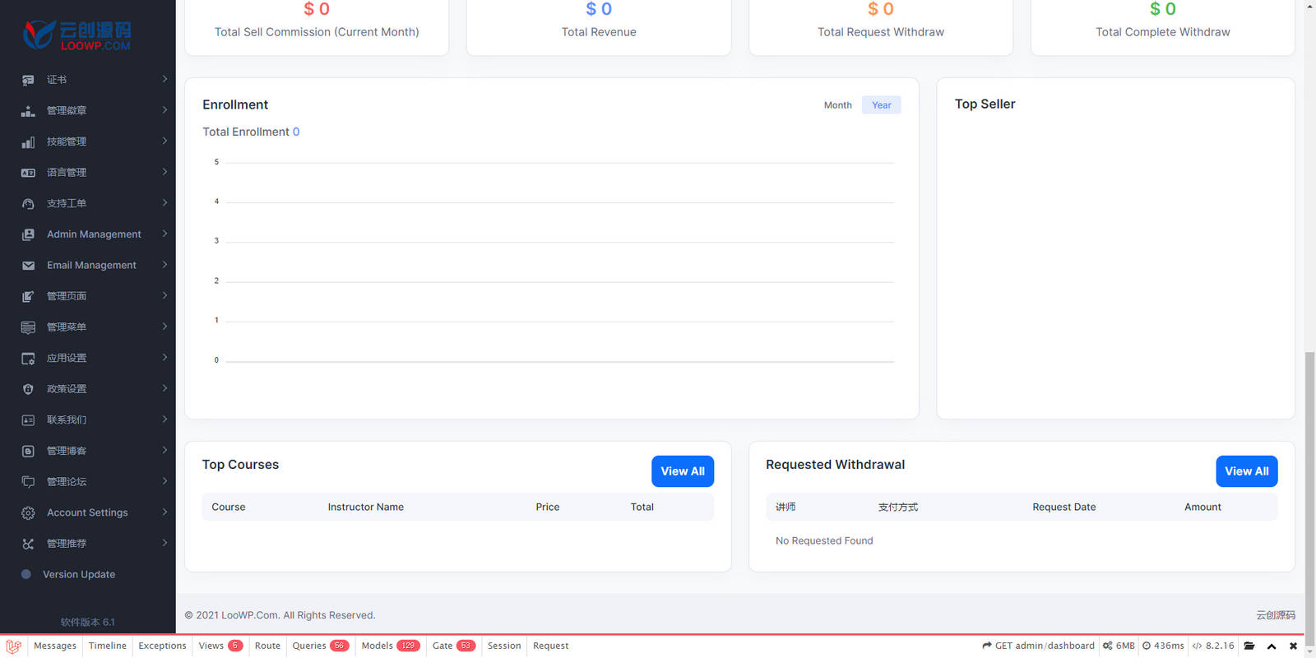
Task: Click the 管理博客 blog icon
Action: click(28, 451)
